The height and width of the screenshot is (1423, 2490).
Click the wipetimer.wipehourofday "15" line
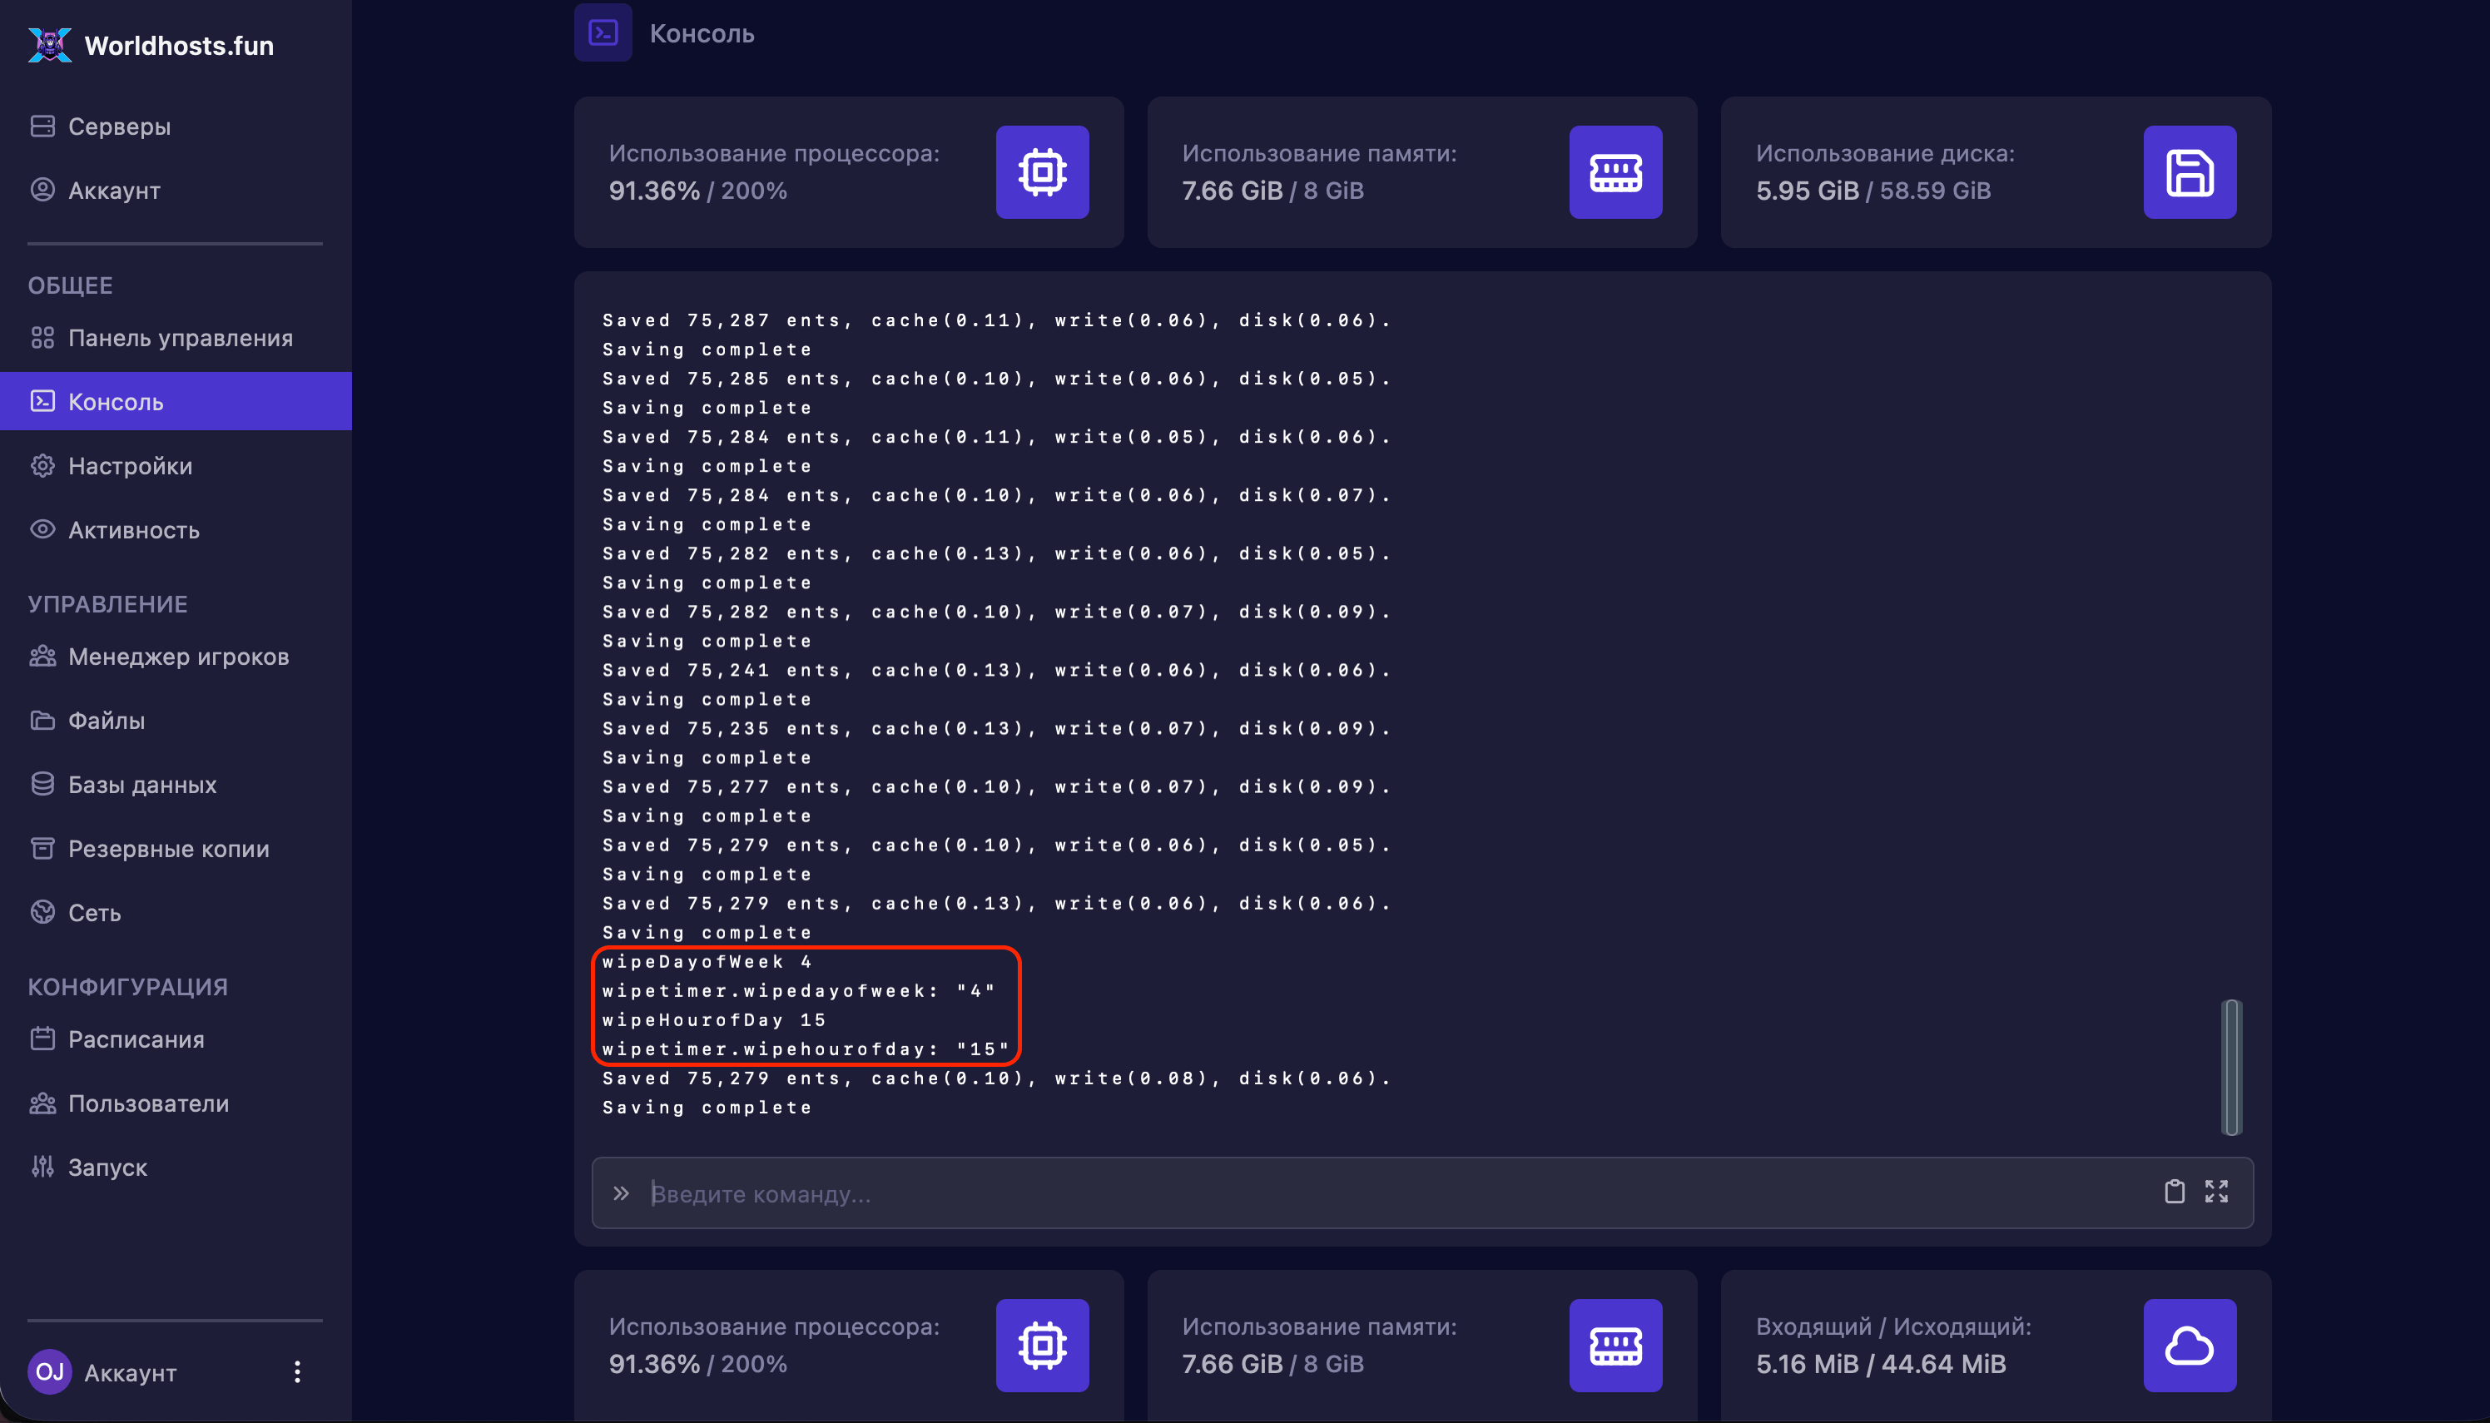(x=806, y=1049)
